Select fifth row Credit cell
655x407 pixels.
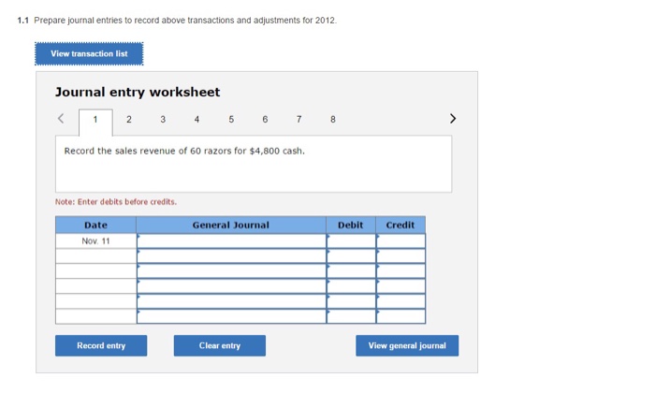(x=401, y=301)
